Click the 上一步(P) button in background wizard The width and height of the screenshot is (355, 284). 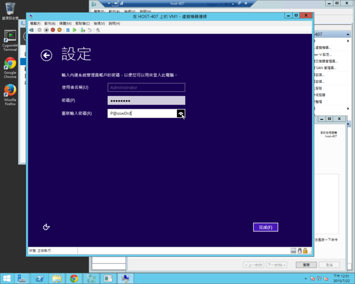click(x=254, y=264)
